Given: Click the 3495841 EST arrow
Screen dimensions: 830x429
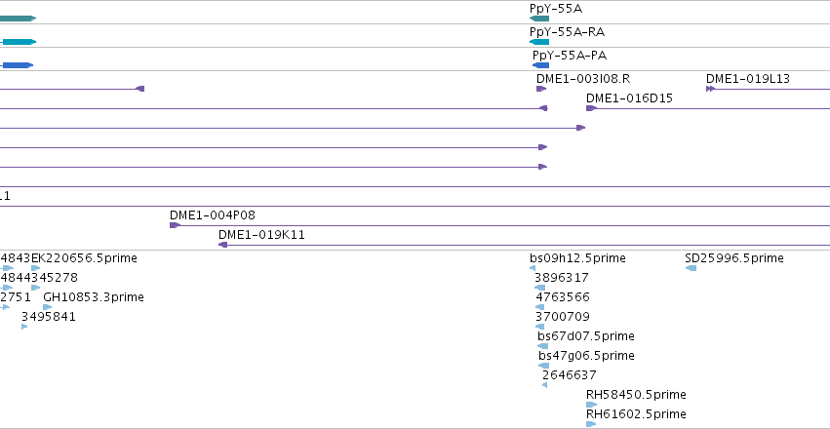Looking at the screenshot, I should pyautogui.click(x=24, y=327).
